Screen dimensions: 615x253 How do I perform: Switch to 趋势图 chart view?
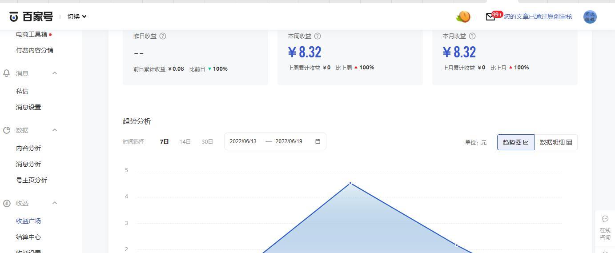point(516,142)
